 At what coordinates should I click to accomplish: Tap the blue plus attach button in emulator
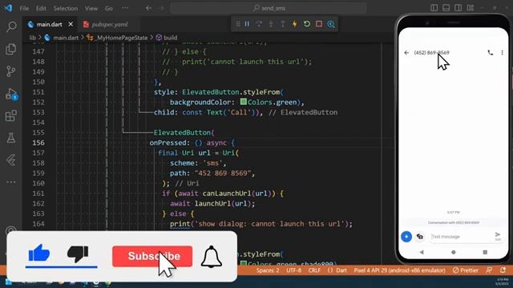406,237
